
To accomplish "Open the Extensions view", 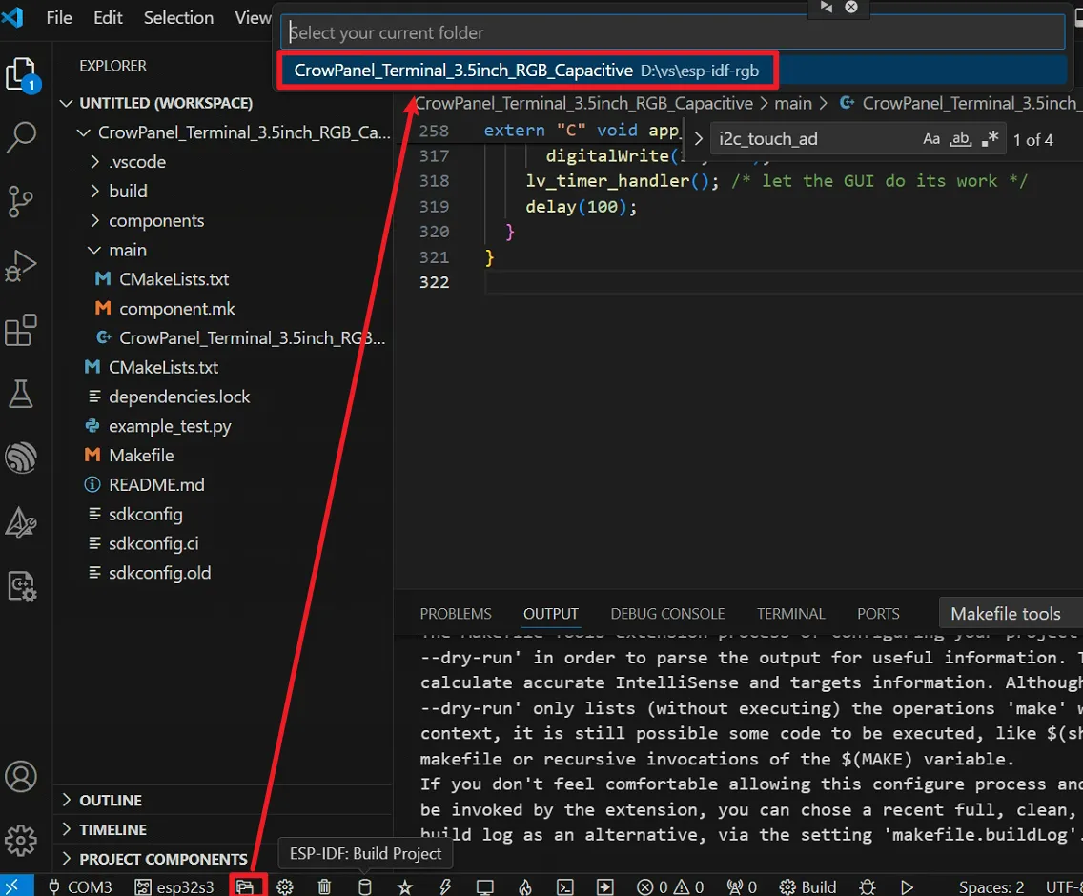I will pos(21,330).
